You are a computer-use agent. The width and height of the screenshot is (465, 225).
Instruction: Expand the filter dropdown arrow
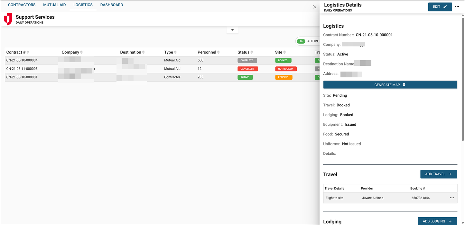click(232, 30)
